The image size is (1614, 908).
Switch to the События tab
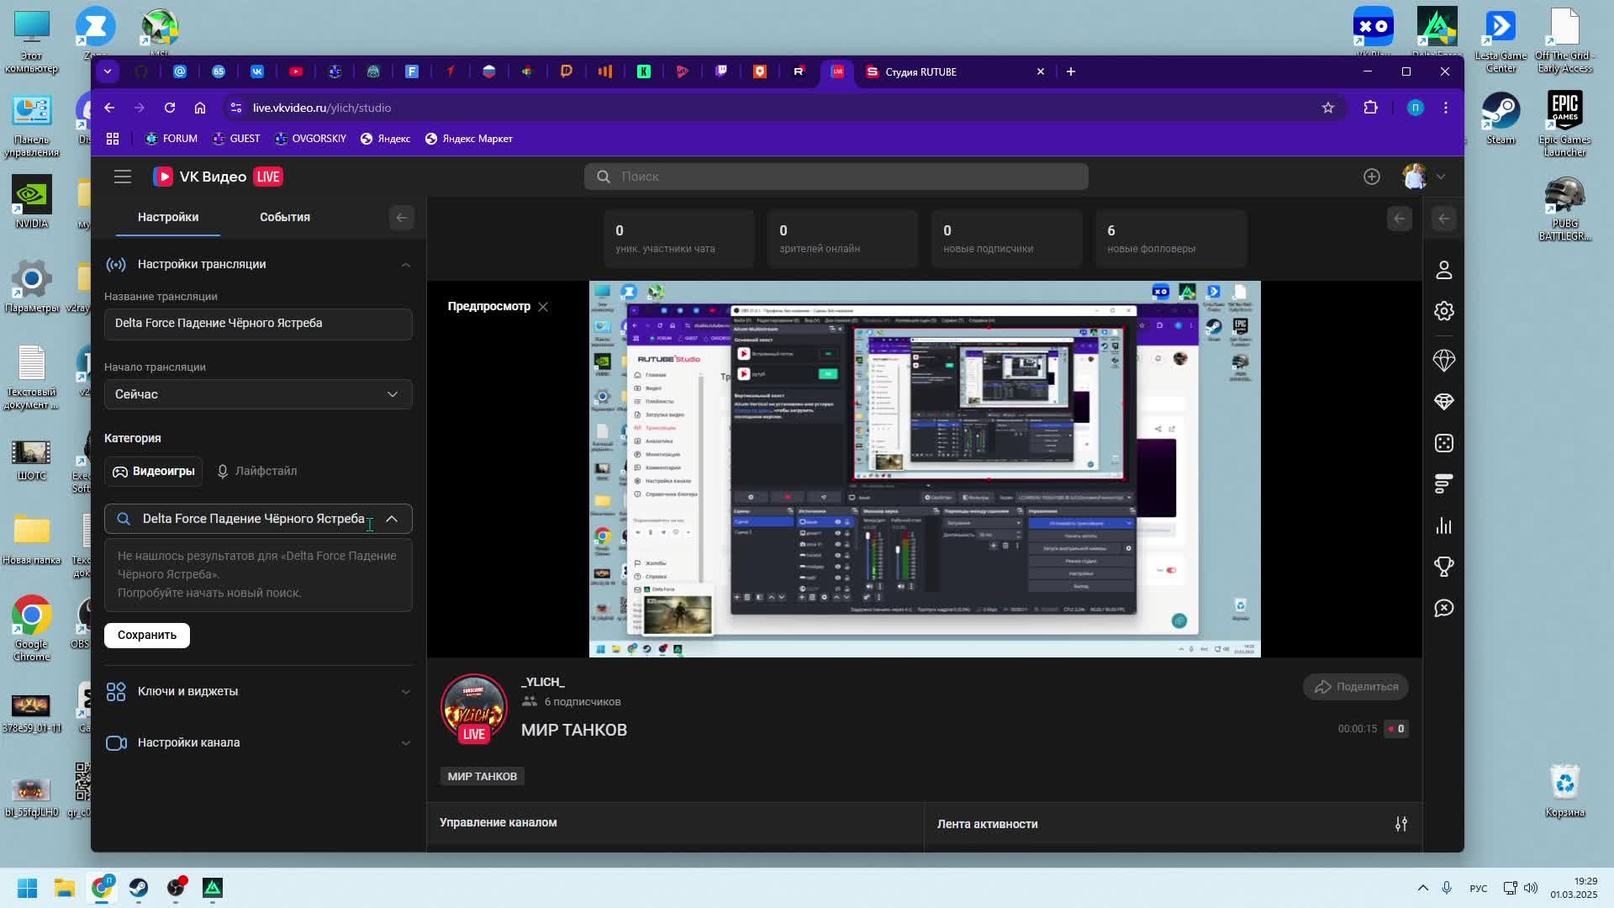[x=284, y=217]
